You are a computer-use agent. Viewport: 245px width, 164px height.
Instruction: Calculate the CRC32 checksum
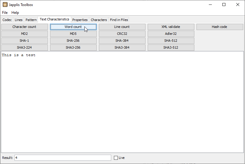[122, 34]
